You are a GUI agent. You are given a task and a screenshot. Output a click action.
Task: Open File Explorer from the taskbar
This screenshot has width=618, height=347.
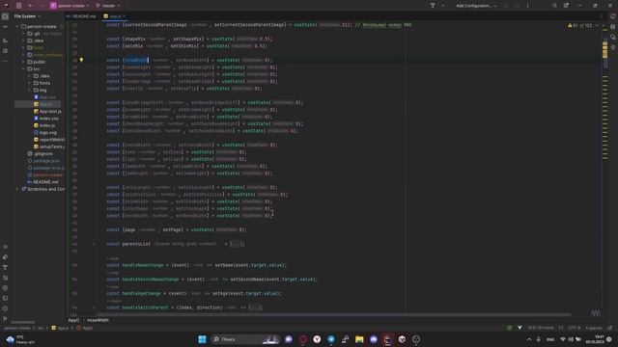click(359, 339)
